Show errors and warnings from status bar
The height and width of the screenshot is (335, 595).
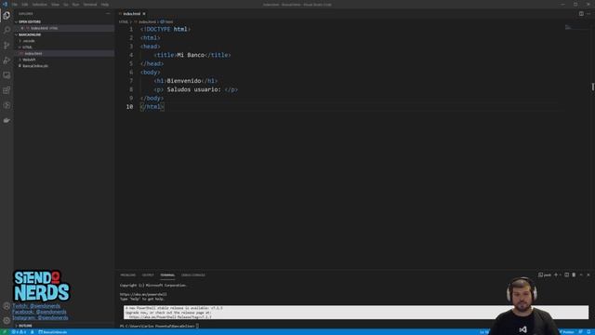tap(19, 332)
